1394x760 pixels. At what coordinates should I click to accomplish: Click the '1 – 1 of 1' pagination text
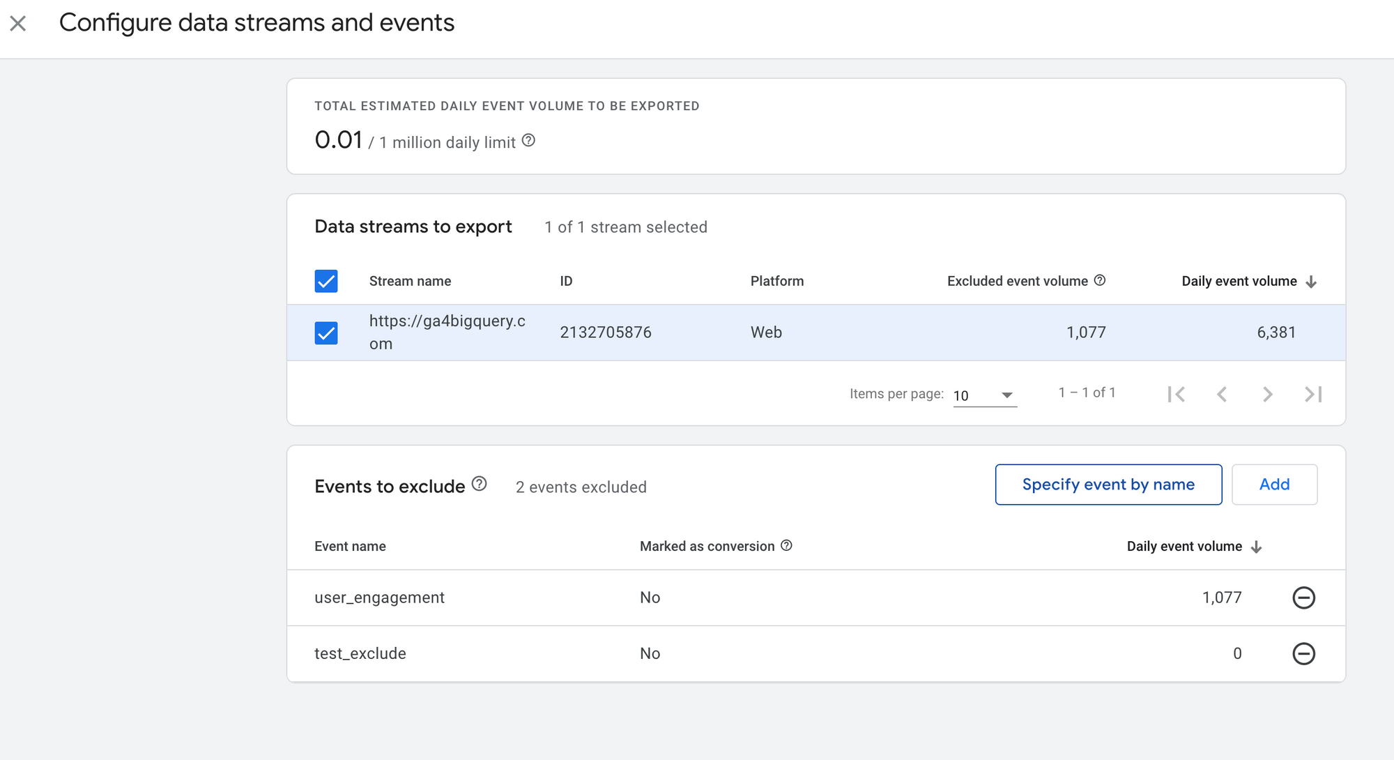click(1087, 393)
